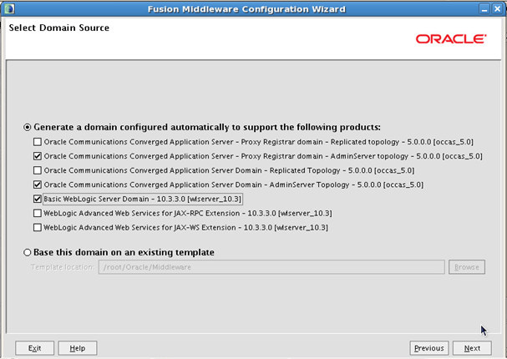The width and height of the screenshot is (507, 359).
Task: Go back with the Previous button
Action: [x=428, y=347]
